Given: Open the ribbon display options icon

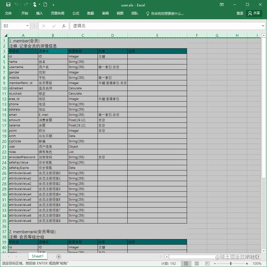Looking at the screenshot, I should coord(222,4).
